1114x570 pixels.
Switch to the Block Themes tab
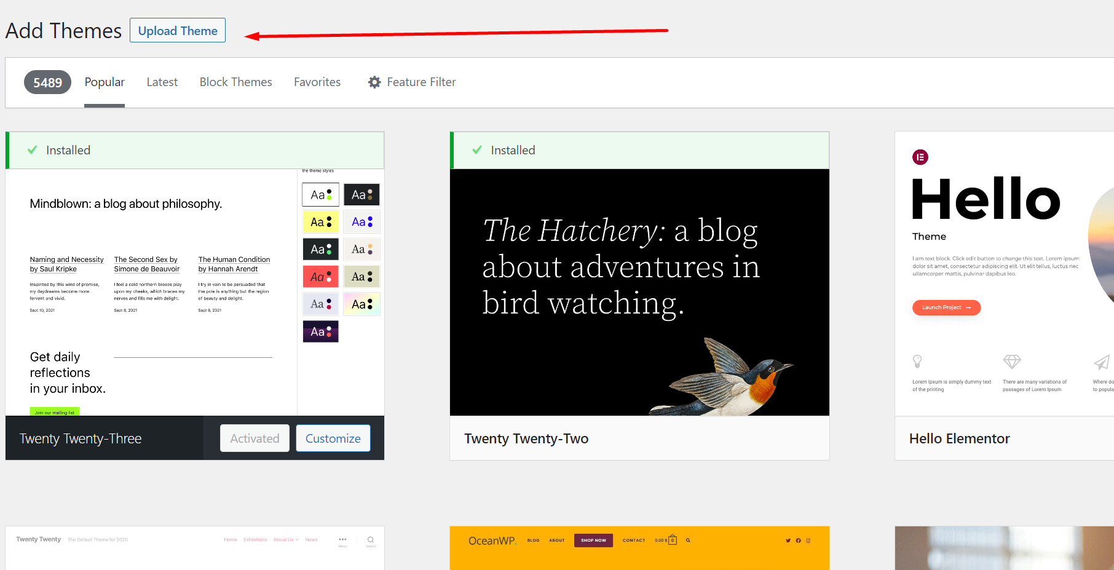point(235,82)
